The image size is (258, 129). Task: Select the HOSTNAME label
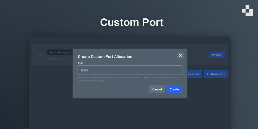[54, 58]
